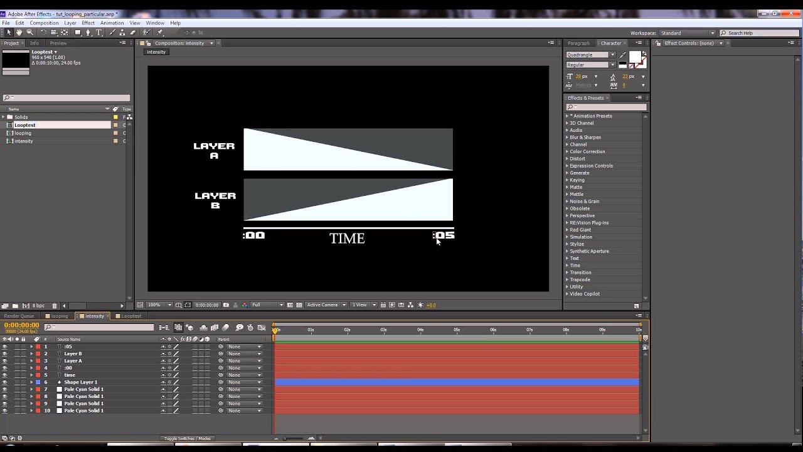Select the Selection arrow tool
Viewport: 803px width, 452px height.
pyautogui.click(x=9, y=33)
